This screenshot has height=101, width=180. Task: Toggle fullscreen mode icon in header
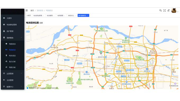[x=164, y=10]
